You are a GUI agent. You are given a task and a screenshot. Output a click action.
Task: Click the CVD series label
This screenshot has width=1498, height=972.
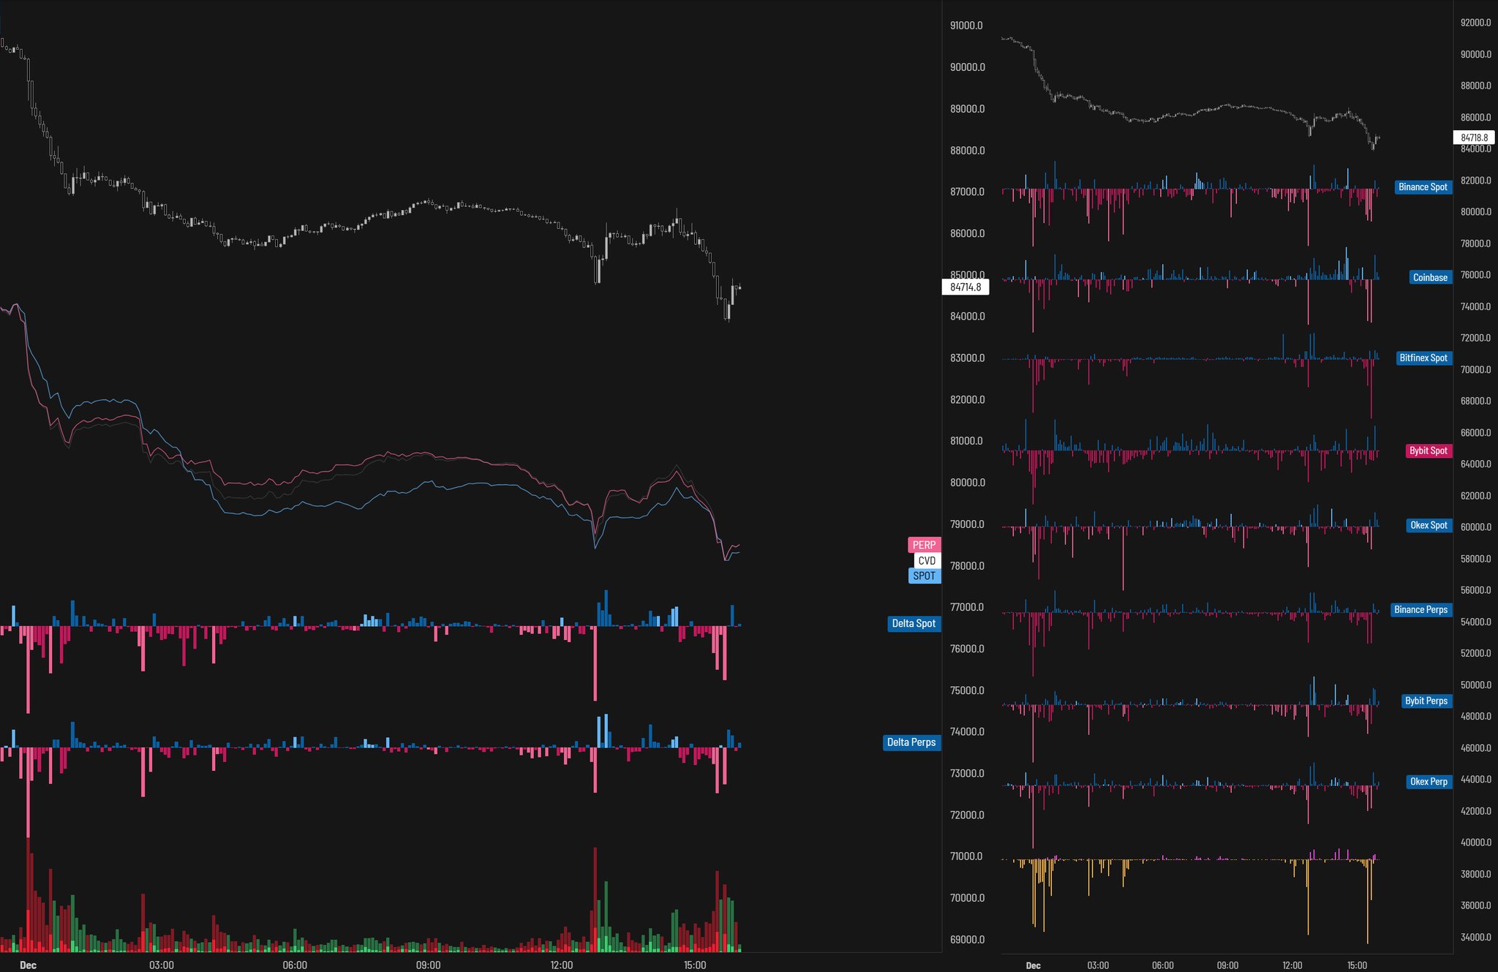(927, 560)
